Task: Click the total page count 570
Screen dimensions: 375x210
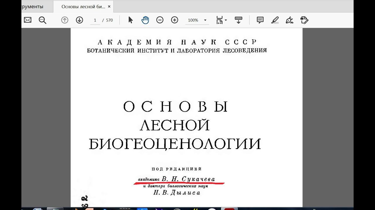Action: pyautogui.click(x=109, y=20)
